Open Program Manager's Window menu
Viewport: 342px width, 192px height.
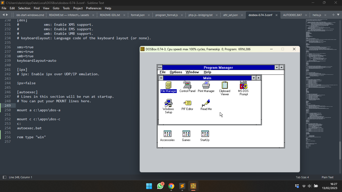192,72
